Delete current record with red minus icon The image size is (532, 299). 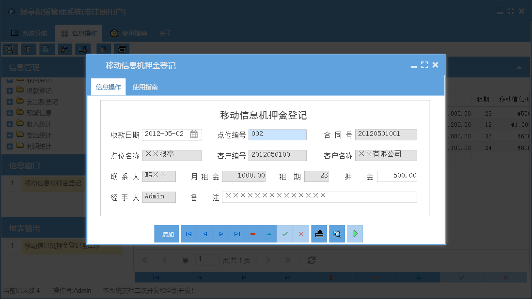(253, 234)
